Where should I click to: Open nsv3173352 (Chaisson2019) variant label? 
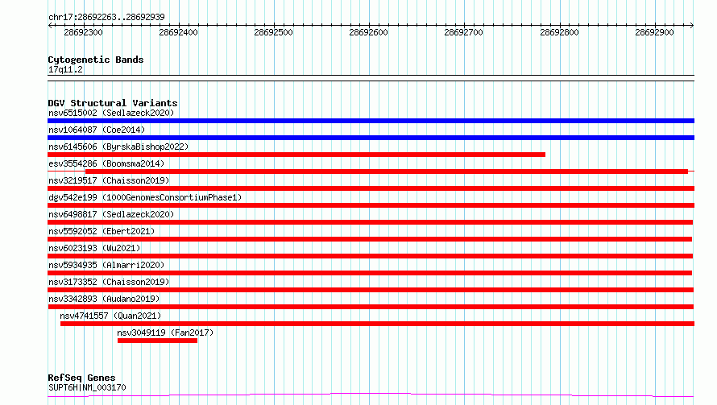109,282
